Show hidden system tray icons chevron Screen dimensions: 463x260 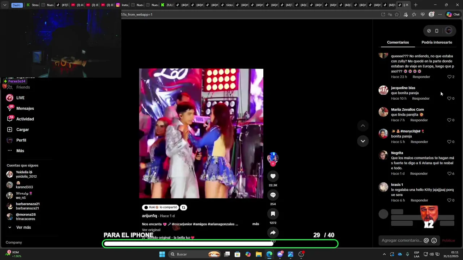(x=384, y=254)
